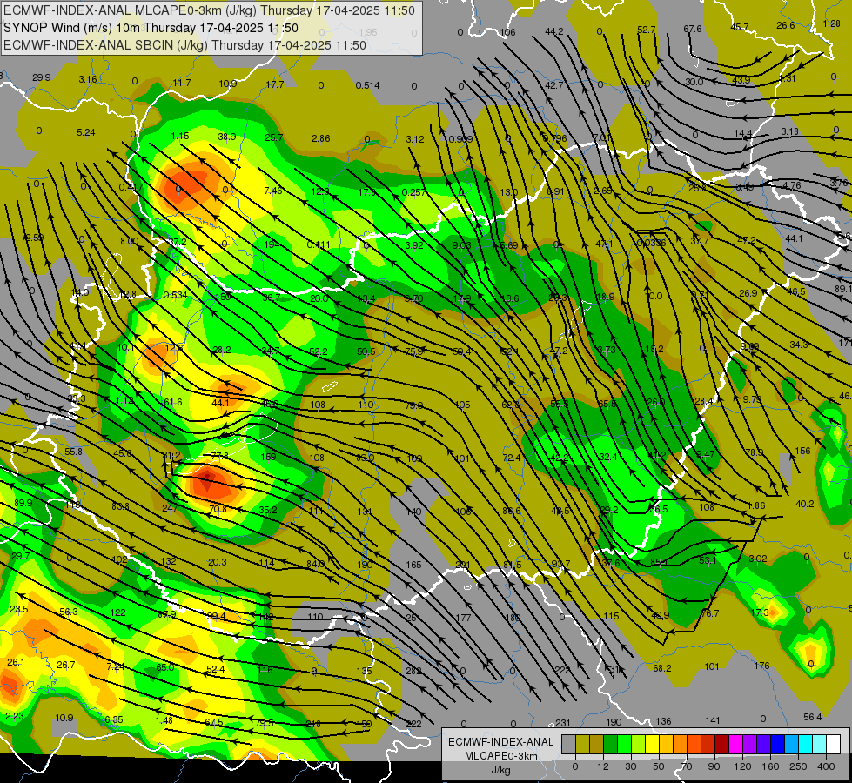This screenshot has height=783, width=852.
Task: Click the 0.257 map value
Action: pos(413,192)
